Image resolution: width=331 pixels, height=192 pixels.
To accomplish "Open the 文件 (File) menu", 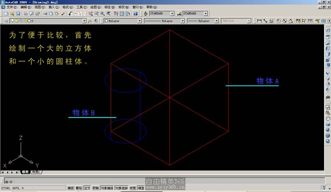I will [11, 7].
